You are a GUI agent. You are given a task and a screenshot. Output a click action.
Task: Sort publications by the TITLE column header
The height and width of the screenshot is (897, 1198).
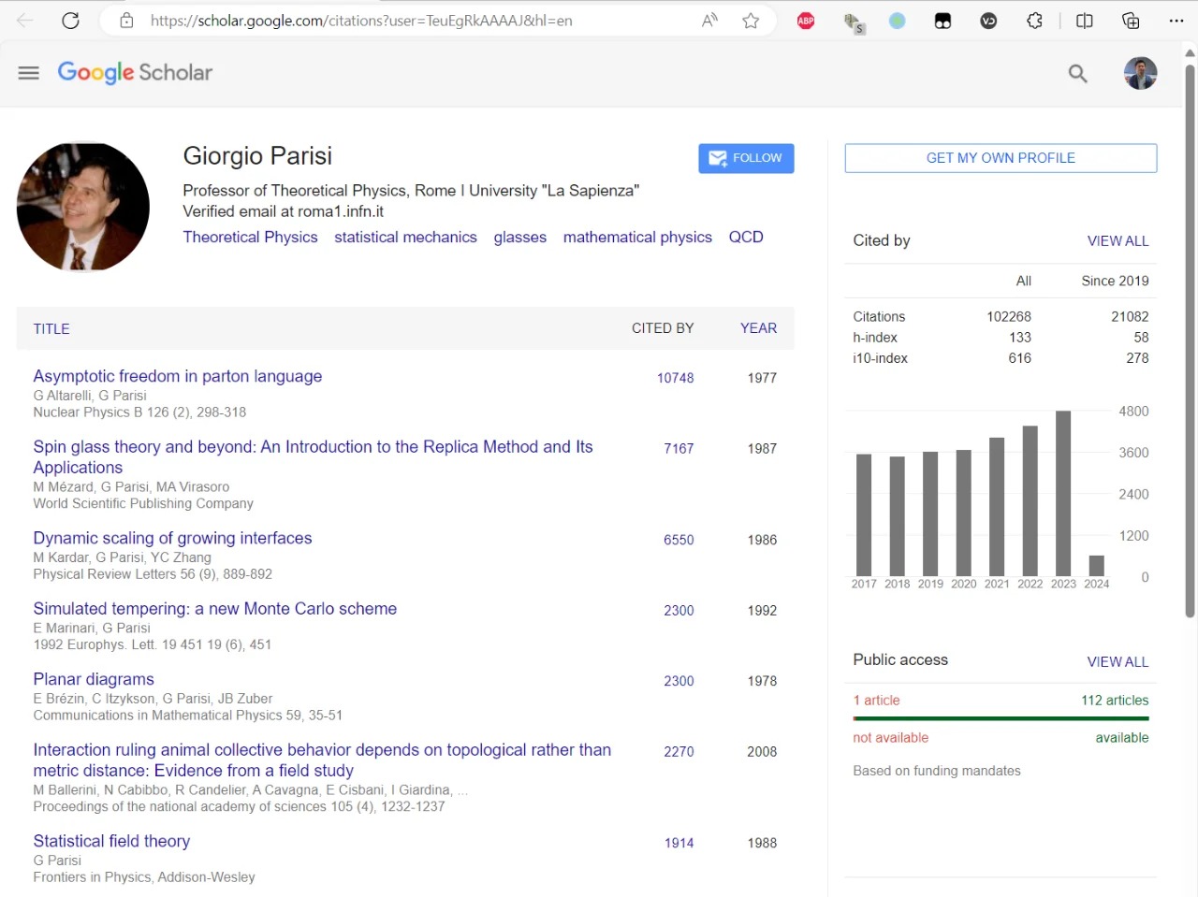click(51, 329)
